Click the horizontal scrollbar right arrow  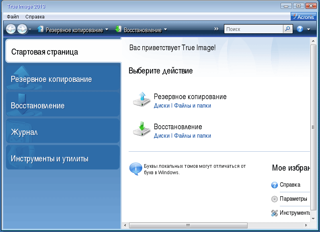pyautogui.click(x=306, y=225)
